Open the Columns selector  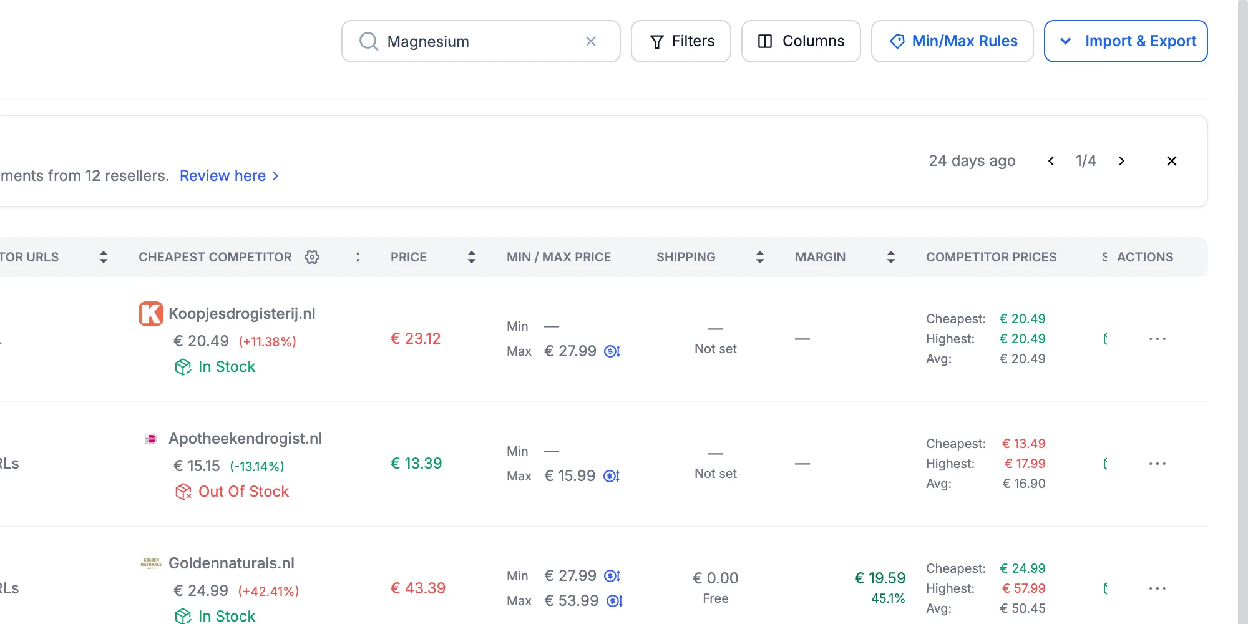801,41
